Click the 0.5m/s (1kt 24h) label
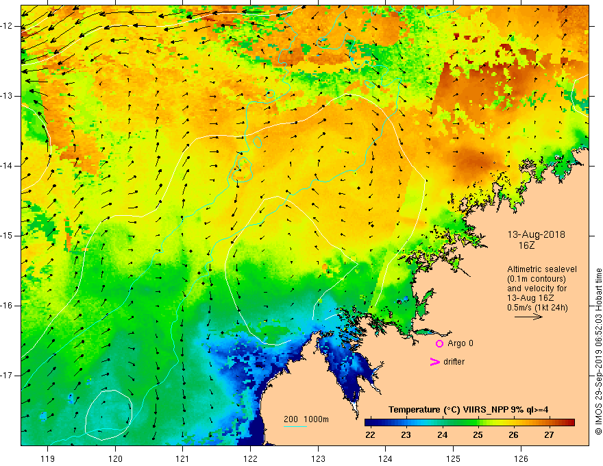The image size is (603, 466). 537,307
